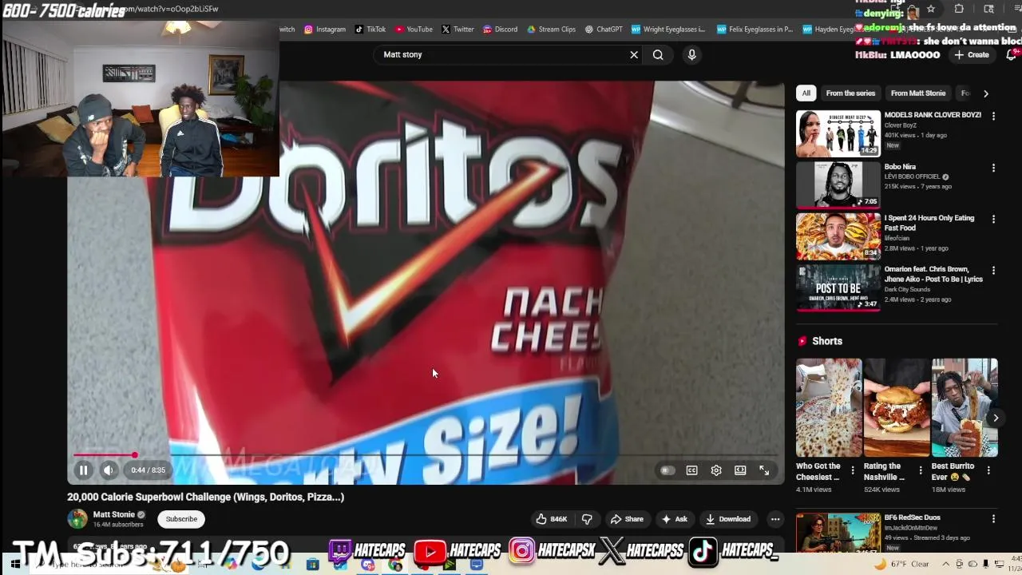Open the TikTok bookmark
The width and height of the screenshot is (1022, 575).
tap(370, 30)
